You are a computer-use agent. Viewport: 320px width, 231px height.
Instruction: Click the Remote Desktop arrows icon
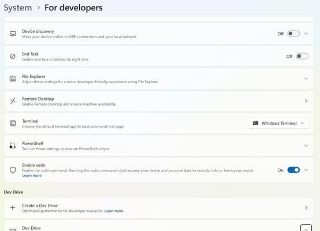(13, 101)
